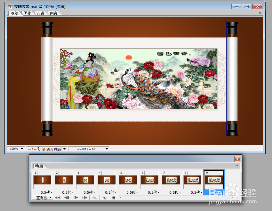Open the 一直有效 looping options dropdown
Viewport: 272px width, 211px height.
pos(42,198)
